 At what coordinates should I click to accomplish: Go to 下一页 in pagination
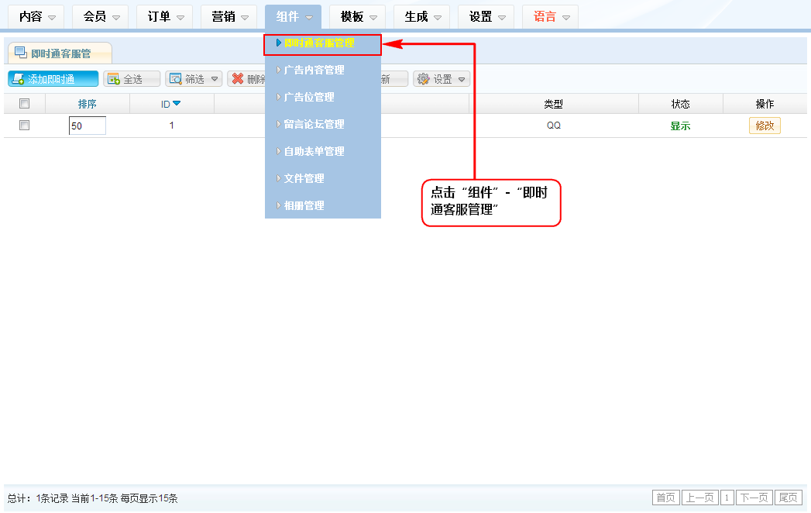(754, 498)
